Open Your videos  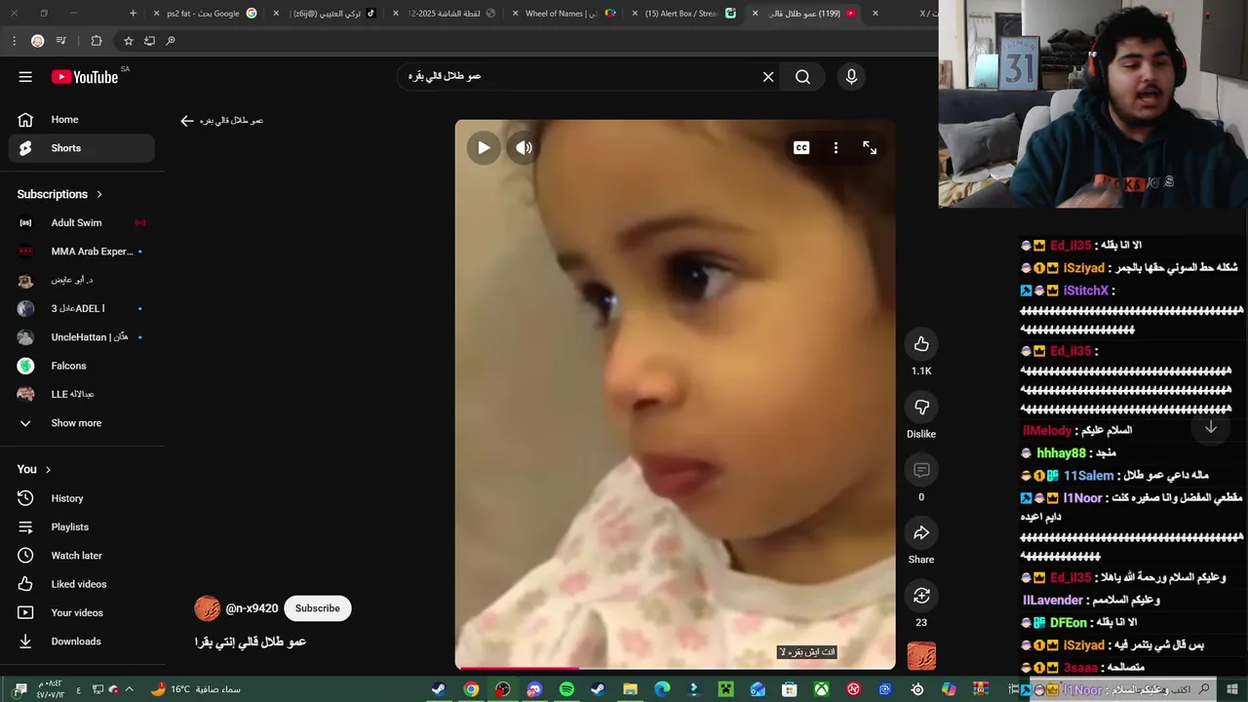[x=82, y=612]
